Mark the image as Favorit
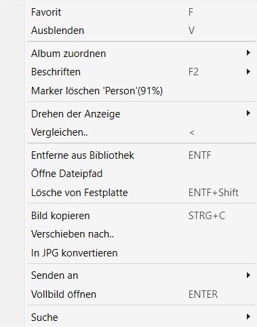The image size is (257, 327). (x=141, y=12)
